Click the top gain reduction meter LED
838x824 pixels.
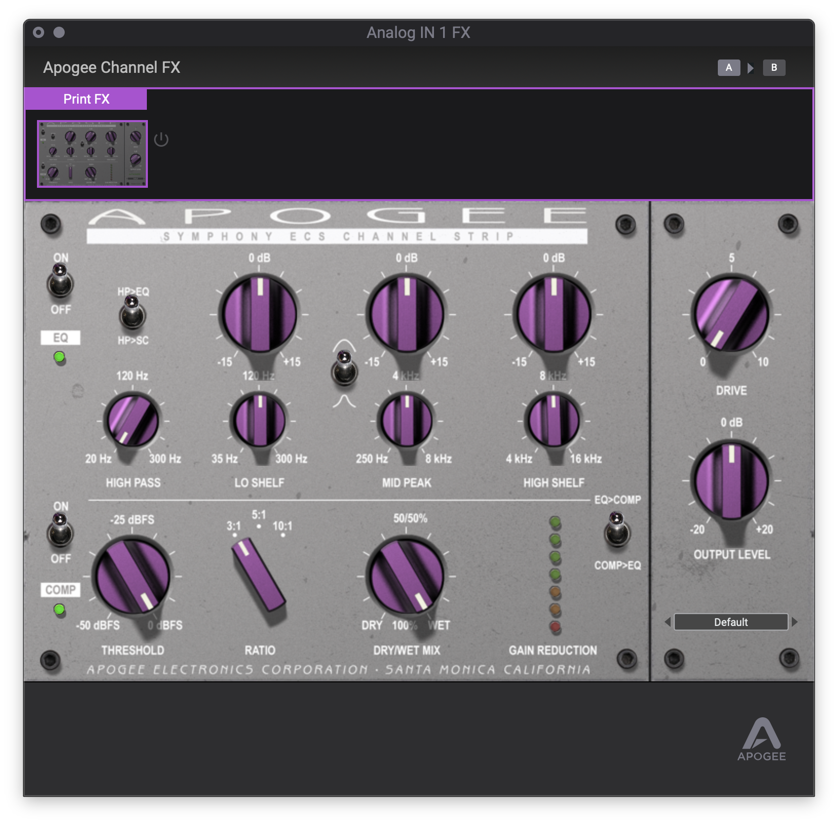click(555, 522)
